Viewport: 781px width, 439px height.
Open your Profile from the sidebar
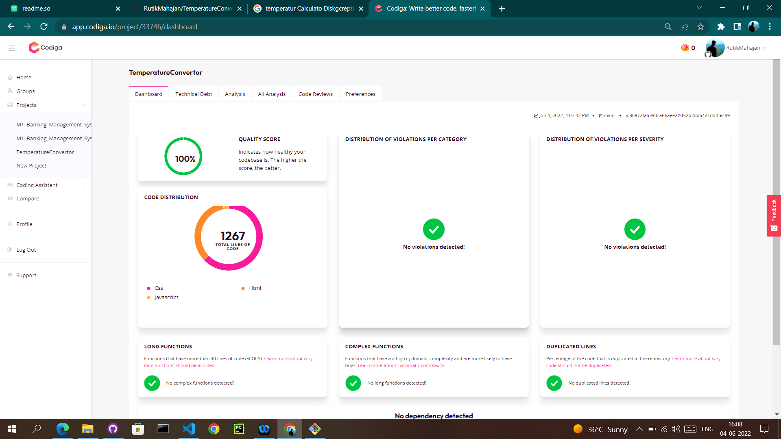point(25,224)
